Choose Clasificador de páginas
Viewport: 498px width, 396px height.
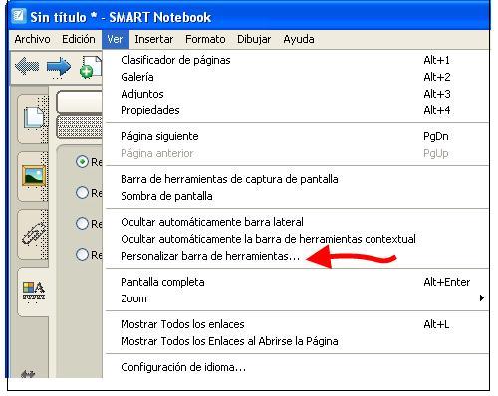coord(297,60)
